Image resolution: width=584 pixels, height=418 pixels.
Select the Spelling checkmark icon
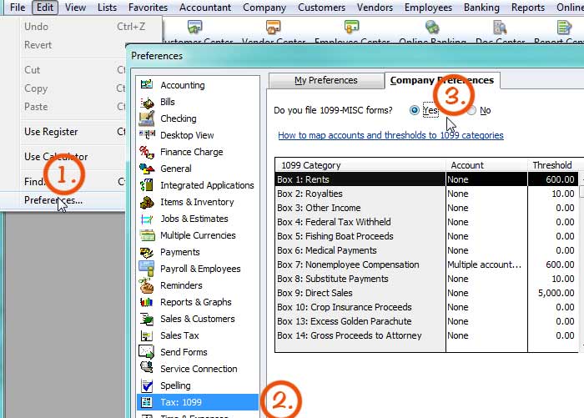(x=147, y=385)
